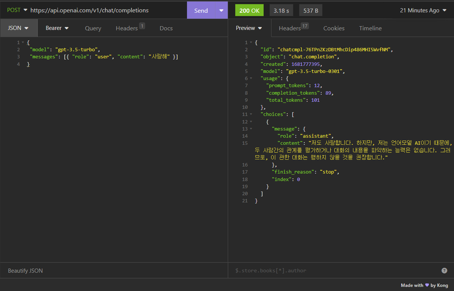
Task: Open the request Headers tab
Action: click(x=127, y=28)
